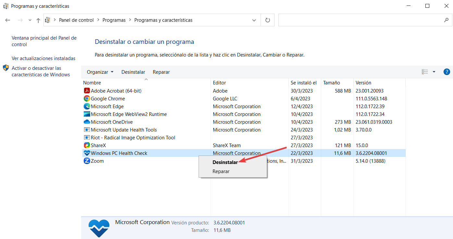Click the view layout icon

click(425, 72)
